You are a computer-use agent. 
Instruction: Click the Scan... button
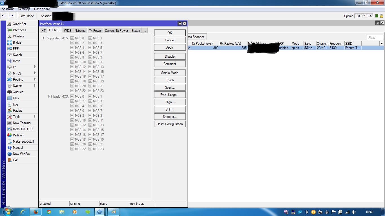pyautogui.click(x=170, y=87)
